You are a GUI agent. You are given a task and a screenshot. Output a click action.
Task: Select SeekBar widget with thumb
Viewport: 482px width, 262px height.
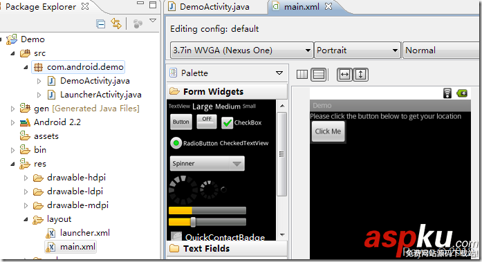(207, 222)
